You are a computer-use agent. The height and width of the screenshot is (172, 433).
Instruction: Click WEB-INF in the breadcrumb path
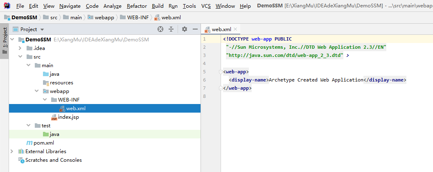[138, 18]
